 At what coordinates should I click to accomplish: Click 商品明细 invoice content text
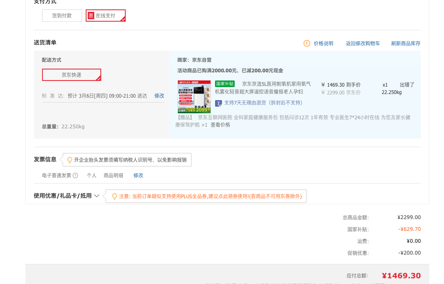click(113, 175)
